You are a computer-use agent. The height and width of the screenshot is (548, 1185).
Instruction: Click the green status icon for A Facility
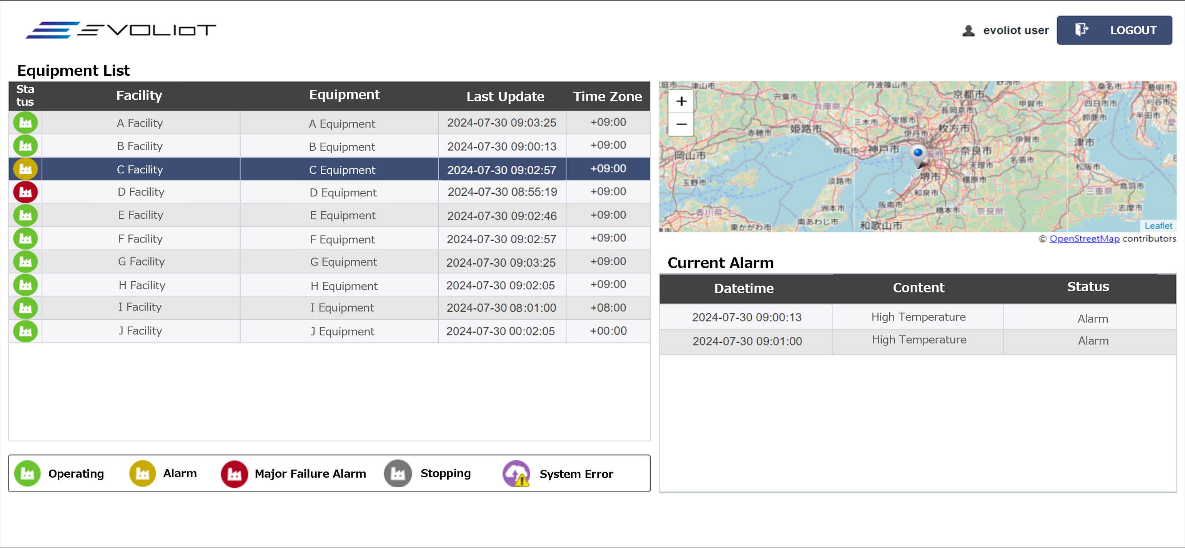(x=25, y=123)
